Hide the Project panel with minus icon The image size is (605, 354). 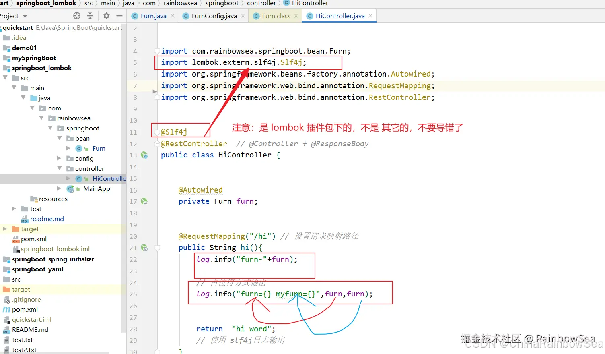pos(119,16)
